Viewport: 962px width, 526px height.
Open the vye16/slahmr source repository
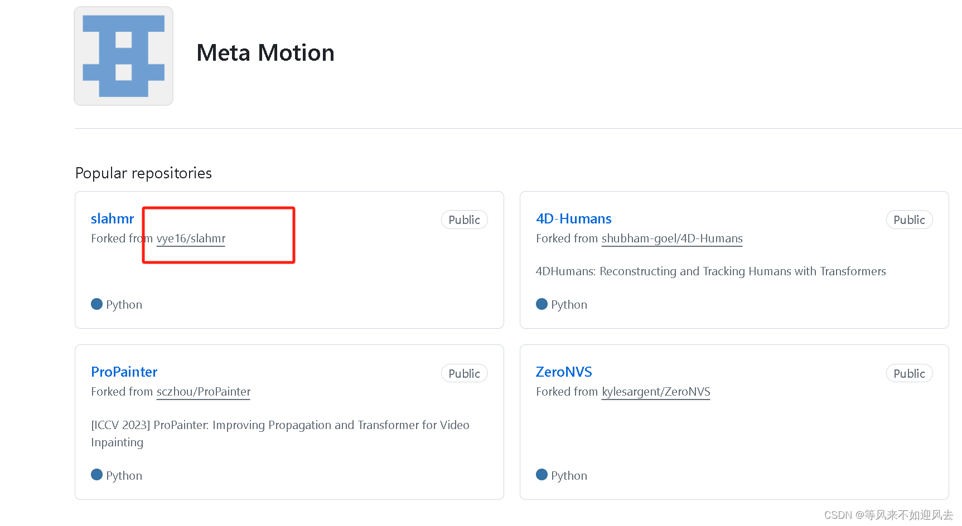(191, 238)
